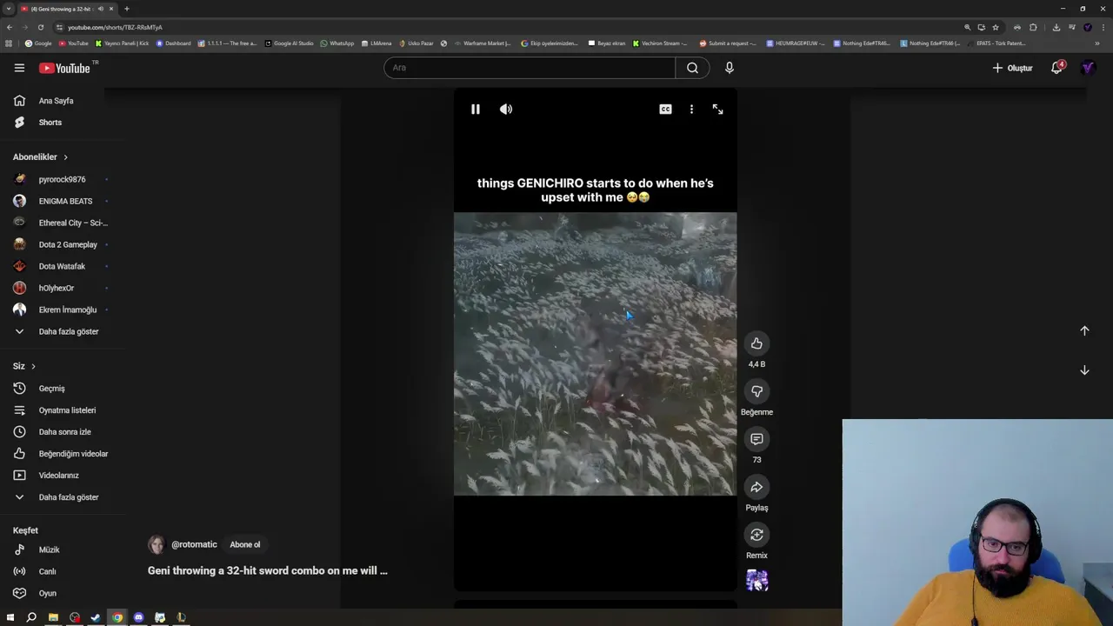Dislike the Short (Beğenme)
The width and height of the screenshot is (1113, 626).
pyautogui.click(x=756, y=391)
